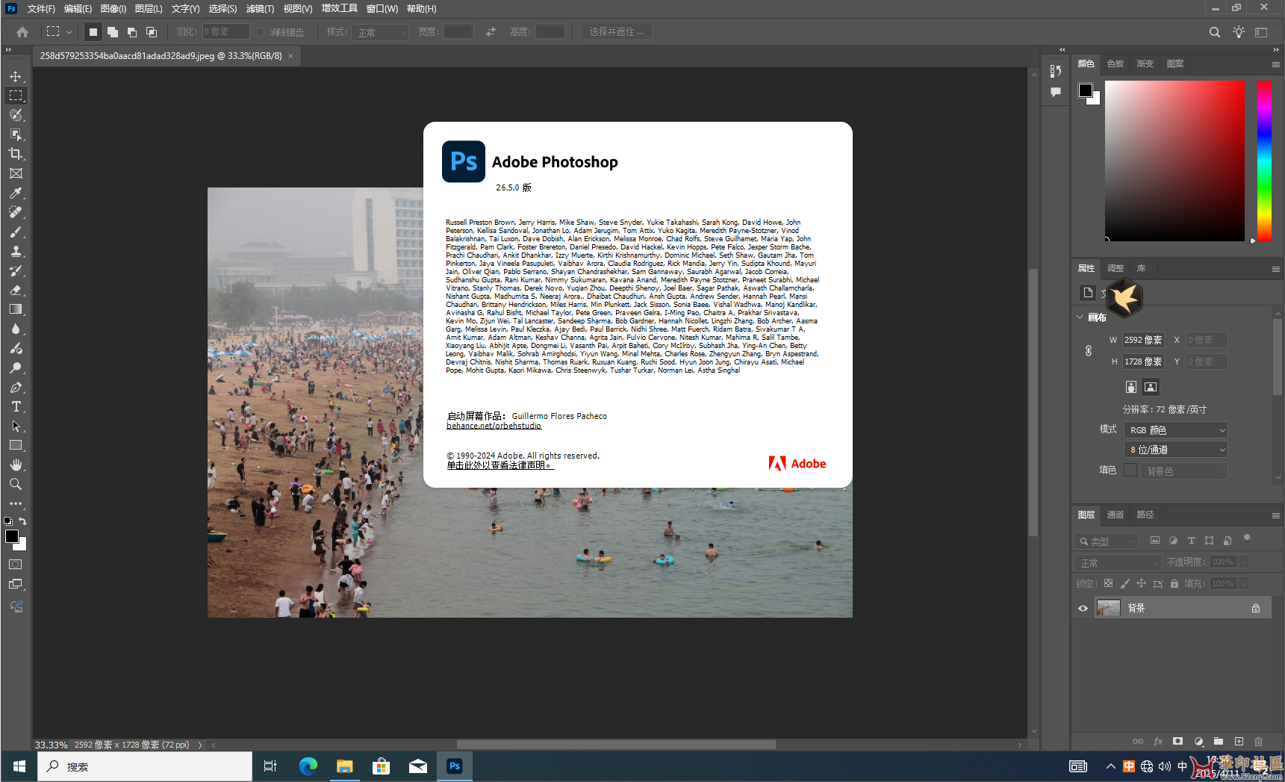Select the Blur tool
This screenshot has height=782, width=1285.
16,329
